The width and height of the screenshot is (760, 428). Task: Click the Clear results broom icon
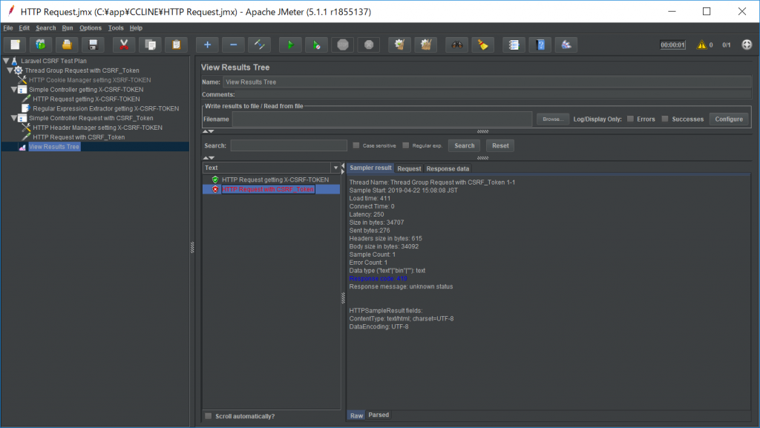400,45
